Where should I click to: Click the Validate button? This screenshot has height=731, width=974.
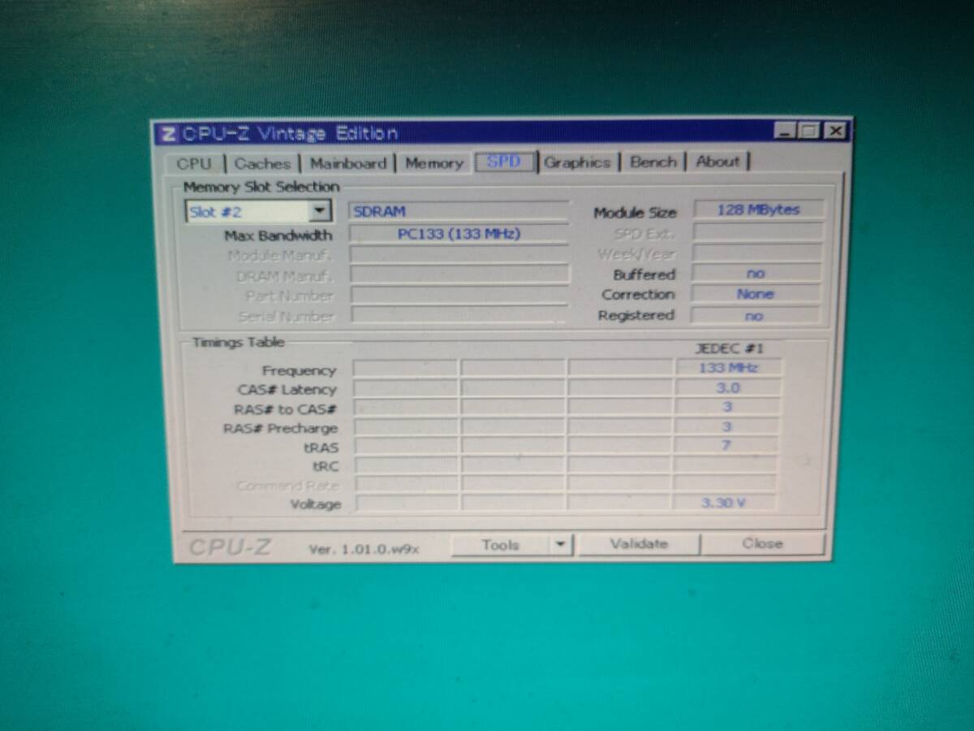tap(638, 544)
